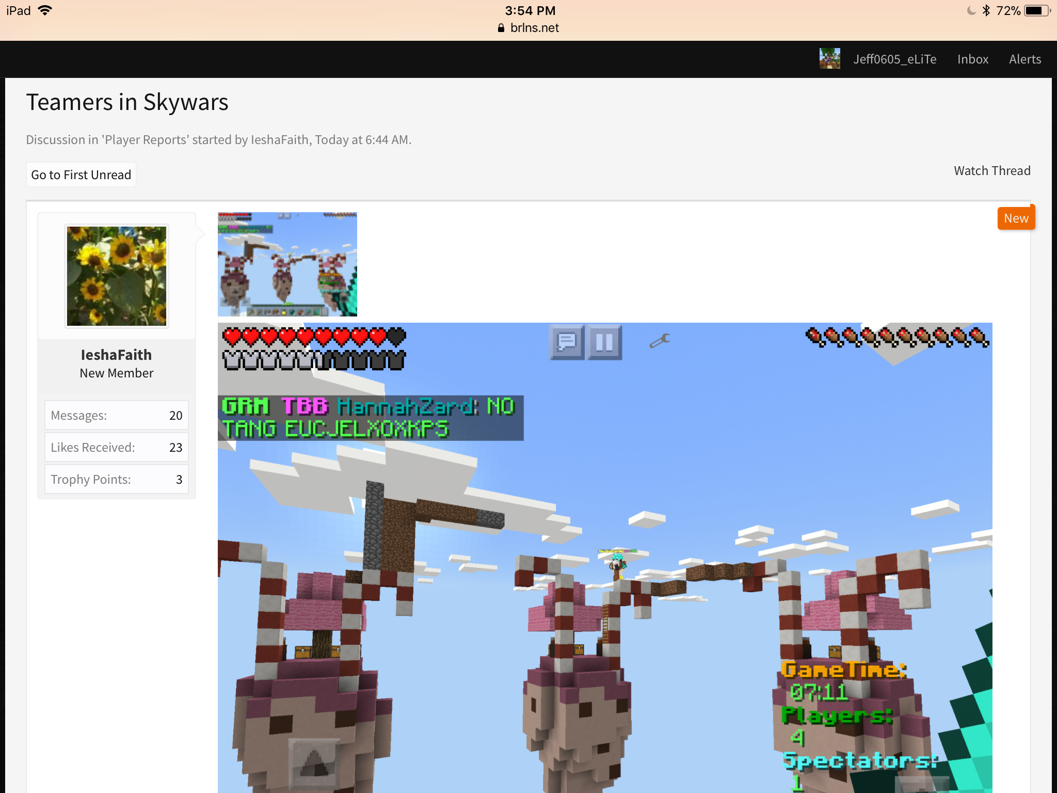Tap the padlock icon beside brlns.net
Image resolution: width=1057 pixels, height=793 pixels.
[501, 28]
